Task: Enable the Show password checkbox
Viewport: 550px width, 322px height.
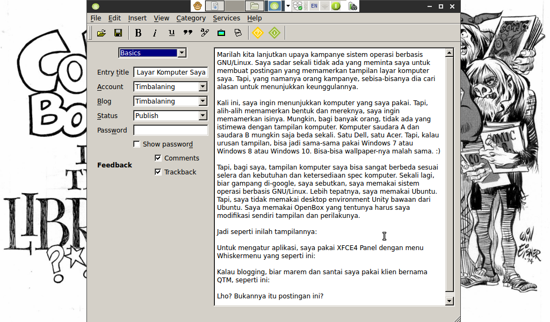Action: pyautogui.click(x=137, y=144)
